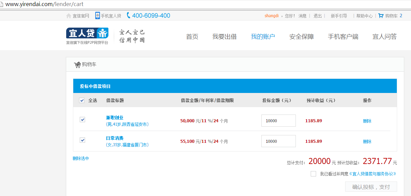The width and height of the screenshot is (411, 196).
Task: Click 50,000 loan amount text
Action: [x=187, y=121]
